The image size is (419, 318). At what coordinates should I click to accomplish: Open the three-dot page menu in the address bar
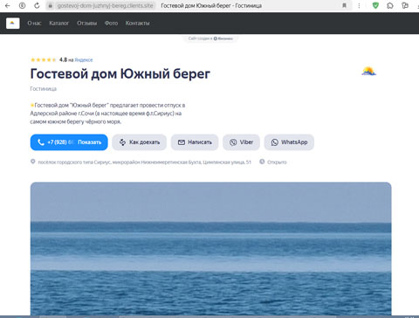[x=359, y=5]
